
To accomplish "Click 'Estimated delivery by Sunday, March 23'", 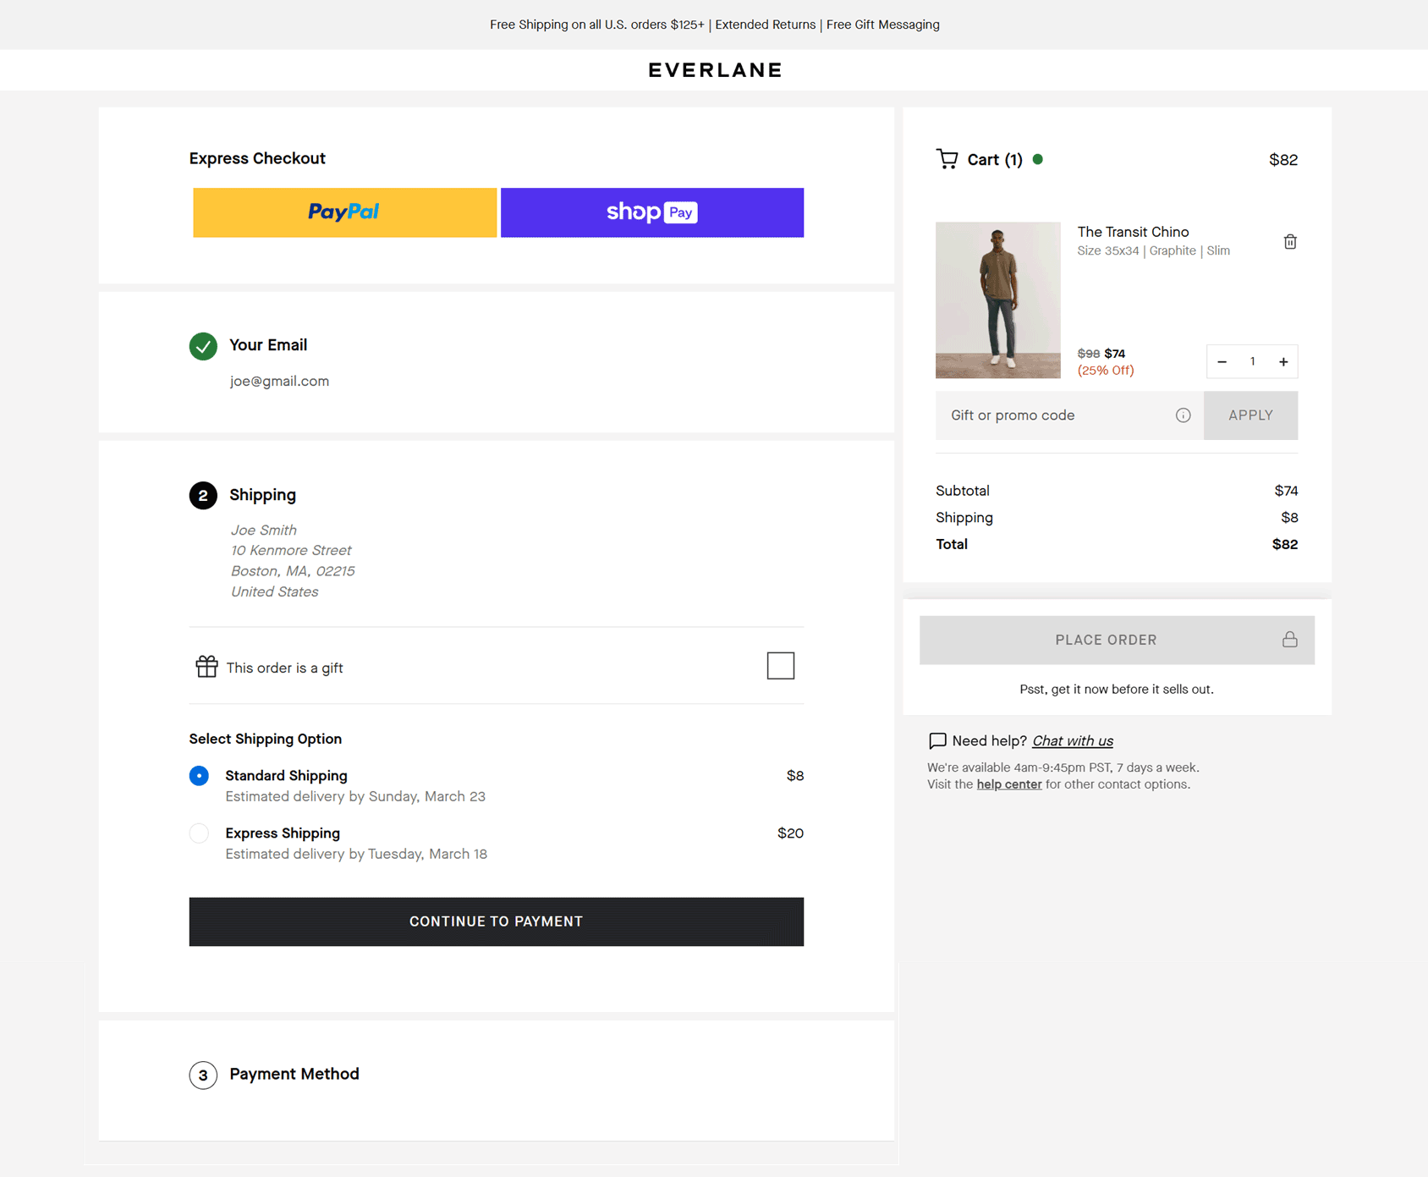I will coord(355,797).
